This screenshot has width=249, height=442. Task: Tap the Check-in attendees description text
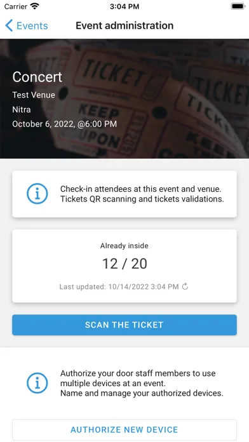(x=142, y=194)
